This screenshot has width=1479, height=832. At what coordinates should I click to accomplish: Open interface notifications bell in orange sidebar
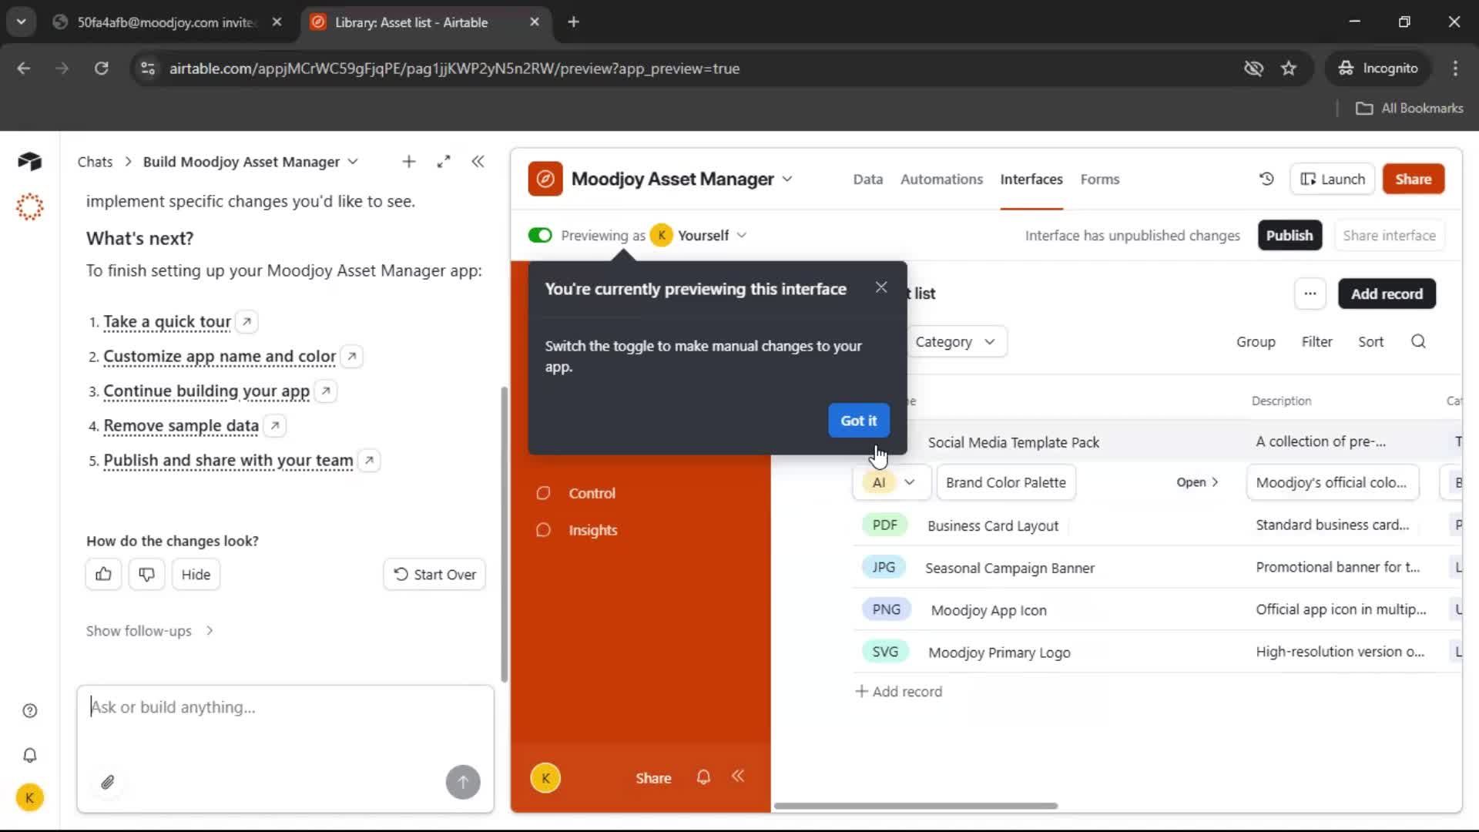point(703,777)
